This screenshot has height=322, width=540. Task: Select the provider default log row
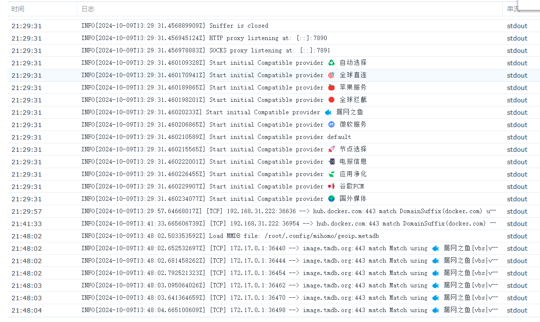point(216,137)
